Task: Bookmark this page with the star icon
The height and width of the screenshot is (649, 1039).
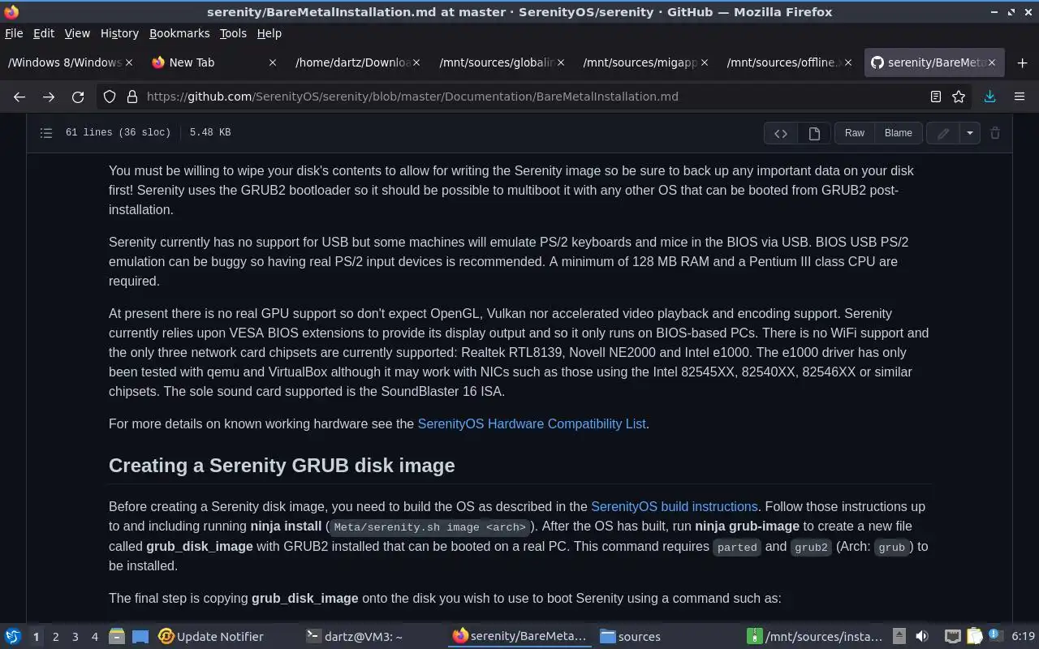Action: 959,97
